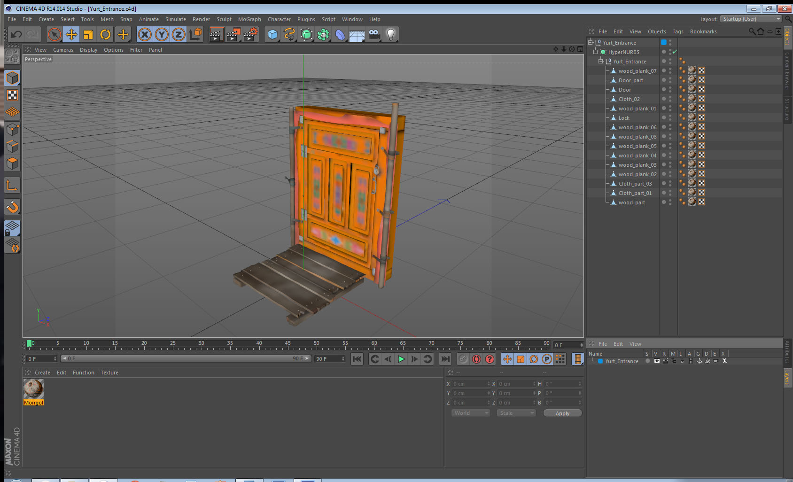The image size is (793, 482).
Task: Toggle wood_plank_07 visibility dots
Action: click(x=670, y=70)
